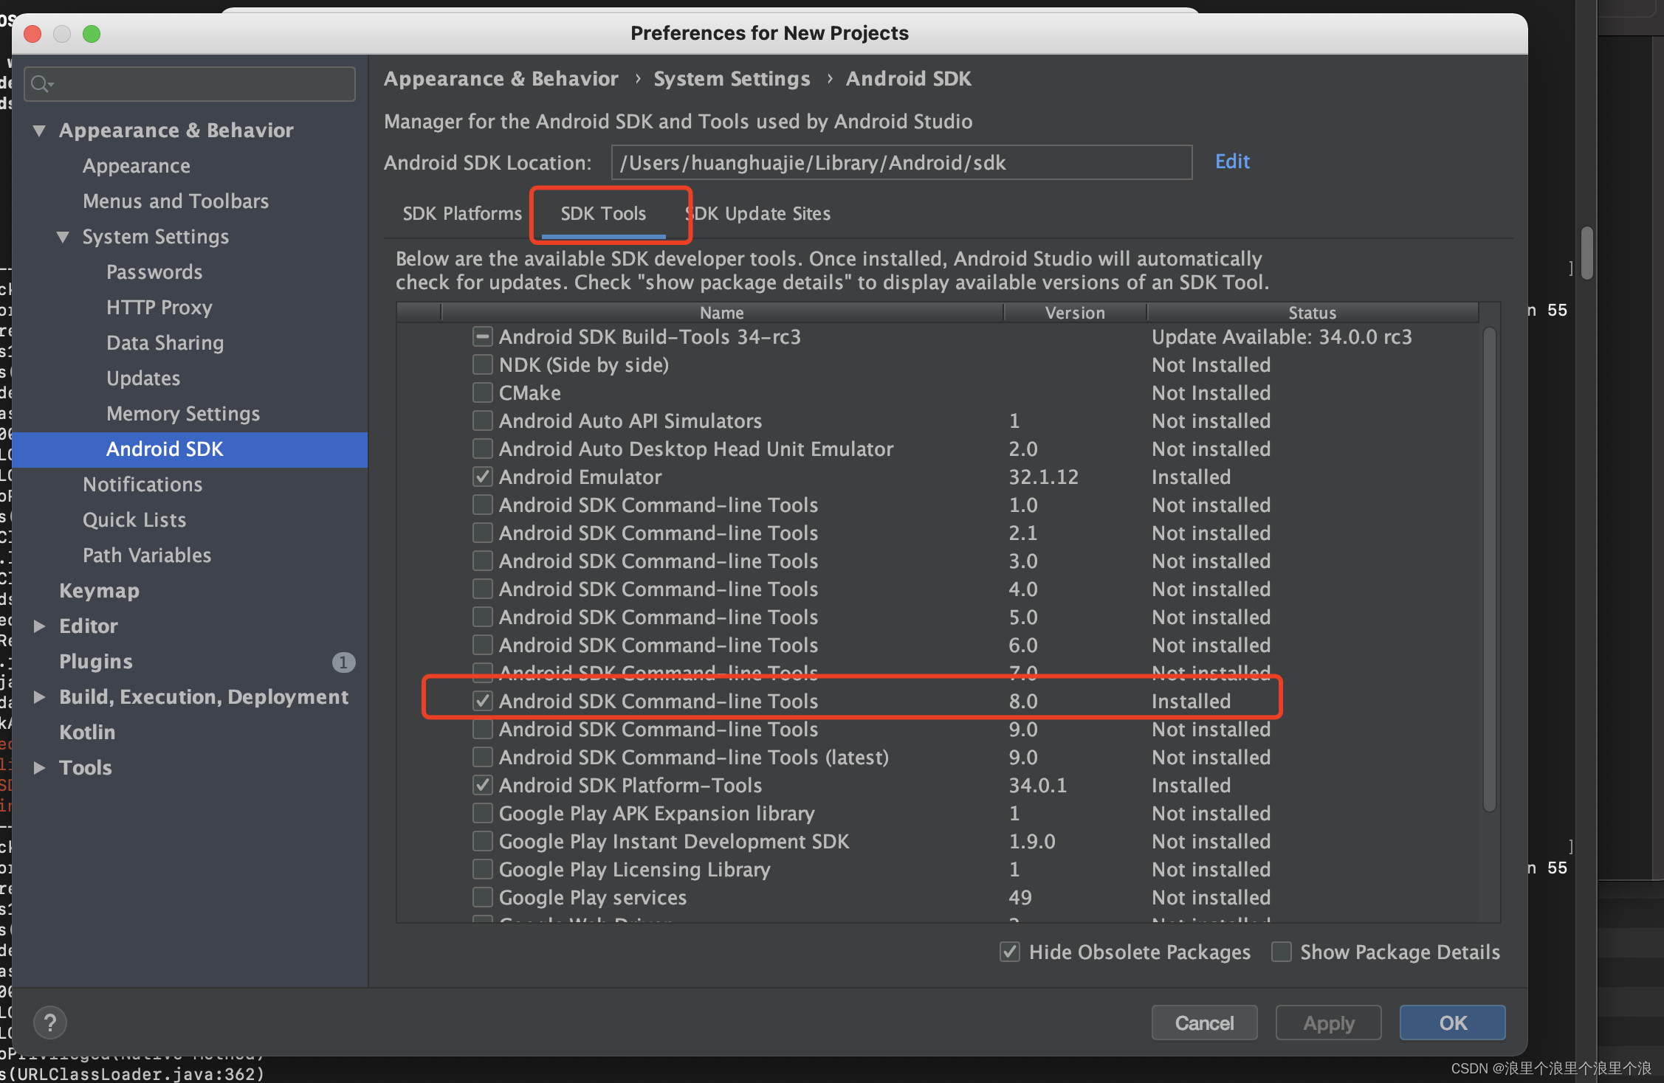Click System Settings in the breadcrumb
The image size is (1664, 1083).
(x=732, y=79)
